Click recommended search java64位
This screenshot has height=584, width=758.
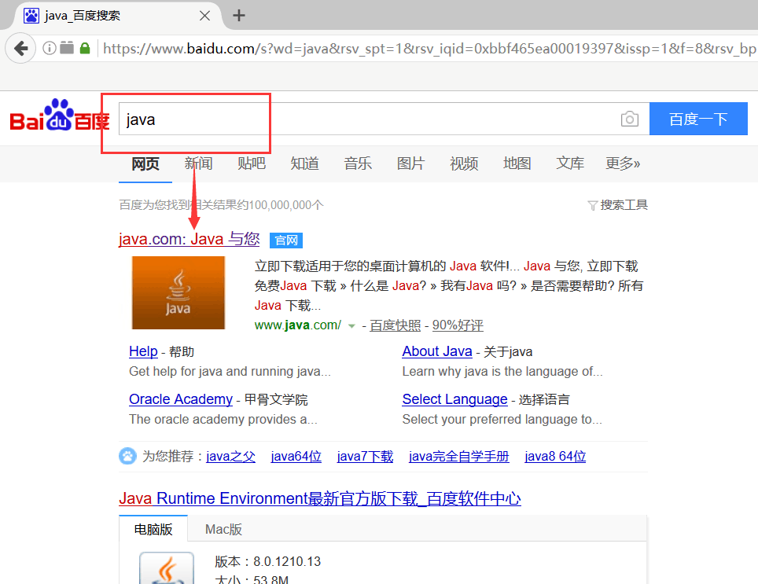[x=296, y=457]
